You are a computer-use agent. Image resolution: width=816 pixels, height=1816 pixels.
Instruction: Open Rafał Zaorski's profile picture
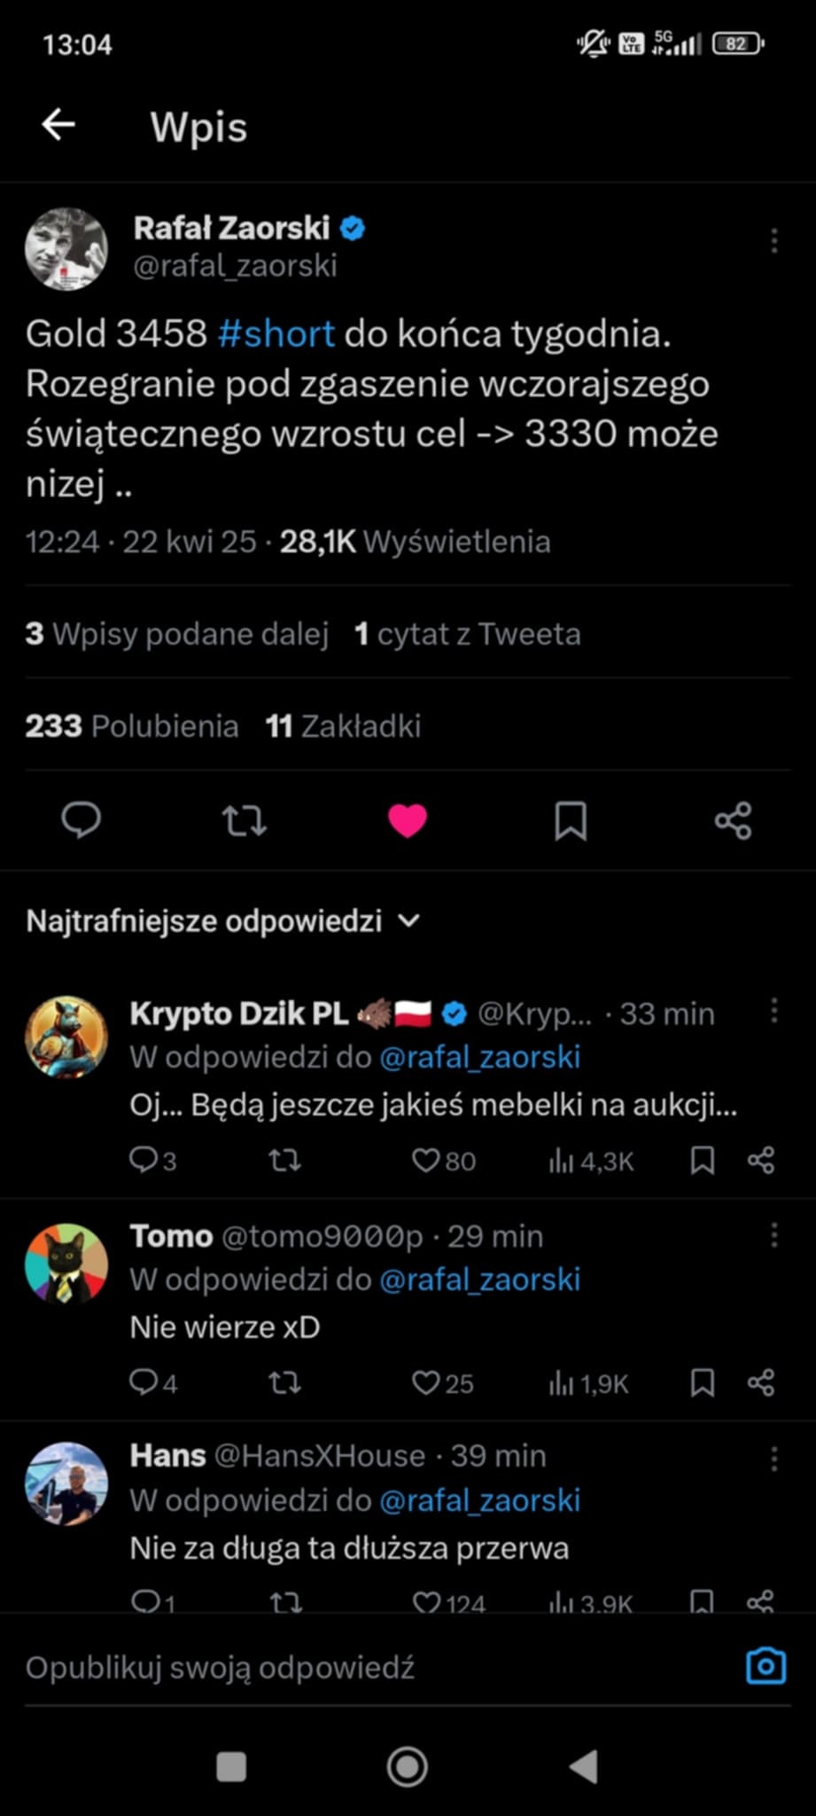coord(66,249)
